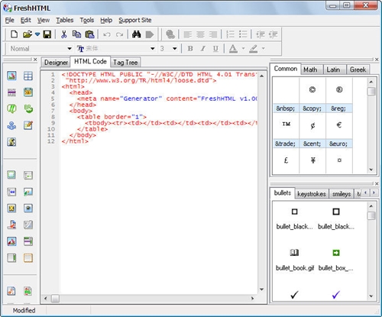Open the Edit menu
Screen dimensions: 382x317
point(26,20)
